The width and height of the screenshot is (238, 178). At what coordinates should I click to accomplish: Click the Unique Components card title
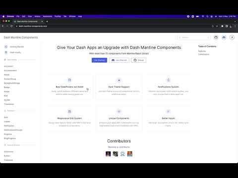(x=119, y=118)
